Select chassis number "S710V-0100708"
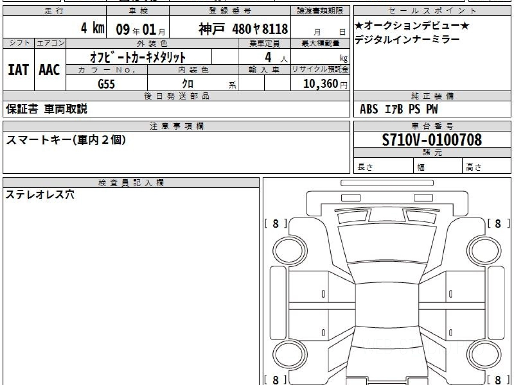Image resolution: width=514 pixels, height=385 pixels. [432, 140]
